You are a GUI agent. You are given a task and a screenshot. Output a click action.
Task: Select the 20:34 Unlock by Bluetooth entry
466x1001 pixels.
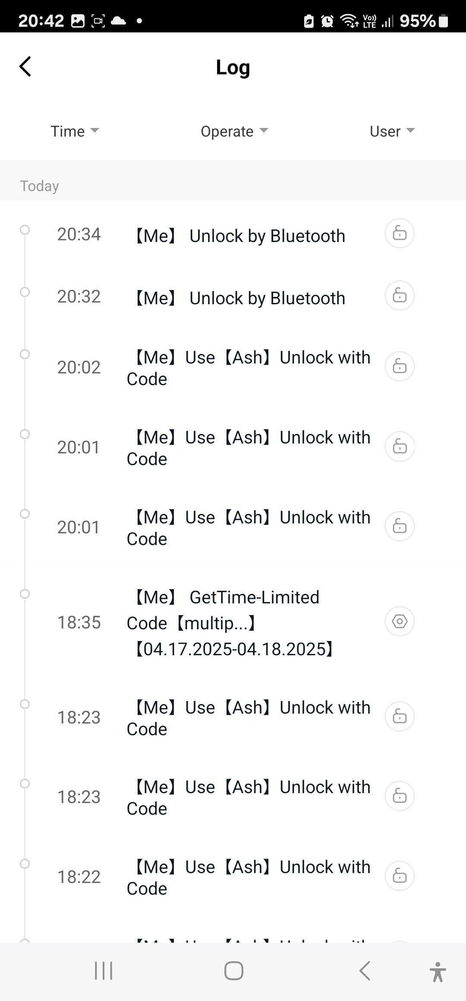pos(240,236)
